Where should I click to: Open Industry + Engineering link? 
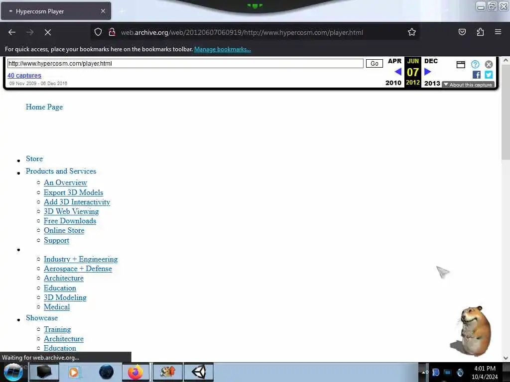pos(81,259)
